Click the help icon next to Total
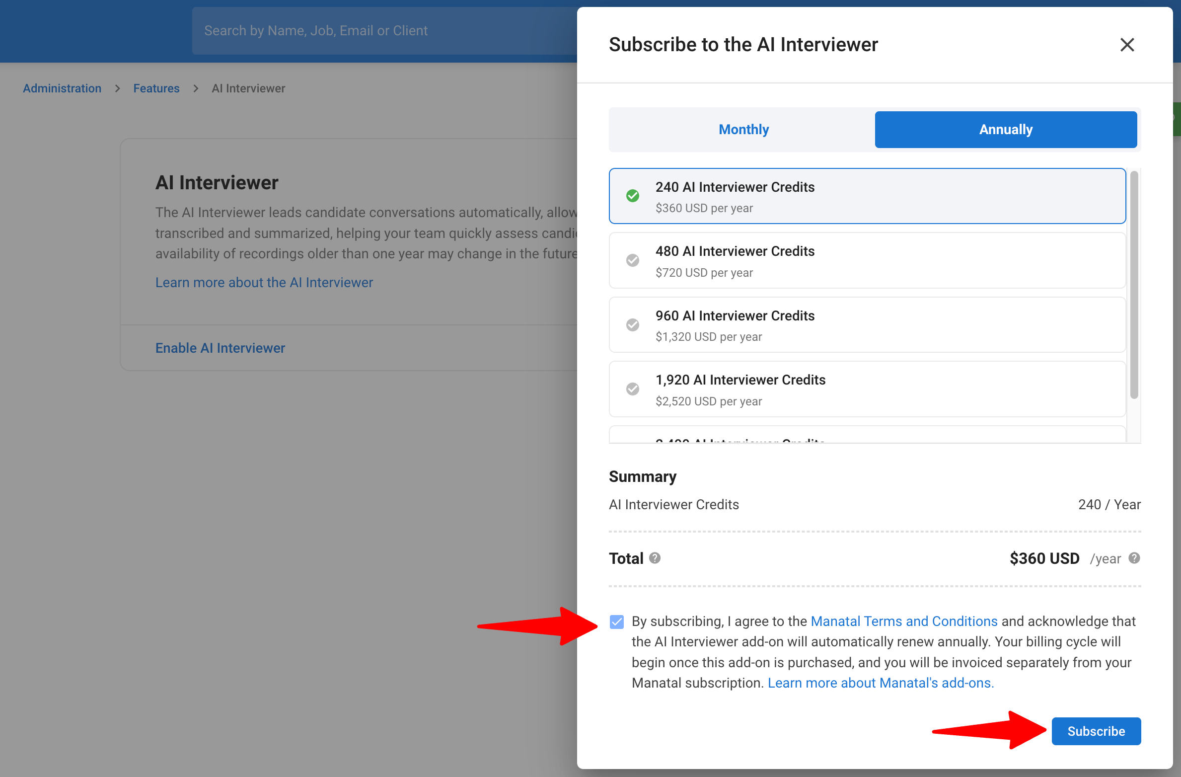The width and height of the screenshot is (1181, 777). click(655, 558)
